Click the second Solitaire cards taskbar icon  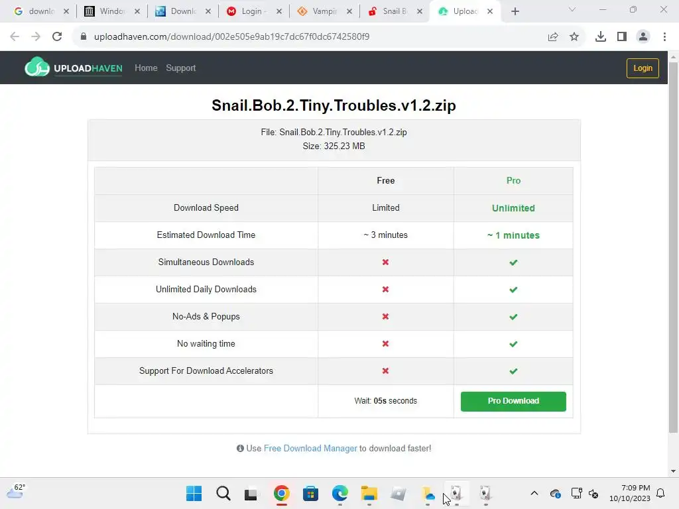[x=485, y=493]
